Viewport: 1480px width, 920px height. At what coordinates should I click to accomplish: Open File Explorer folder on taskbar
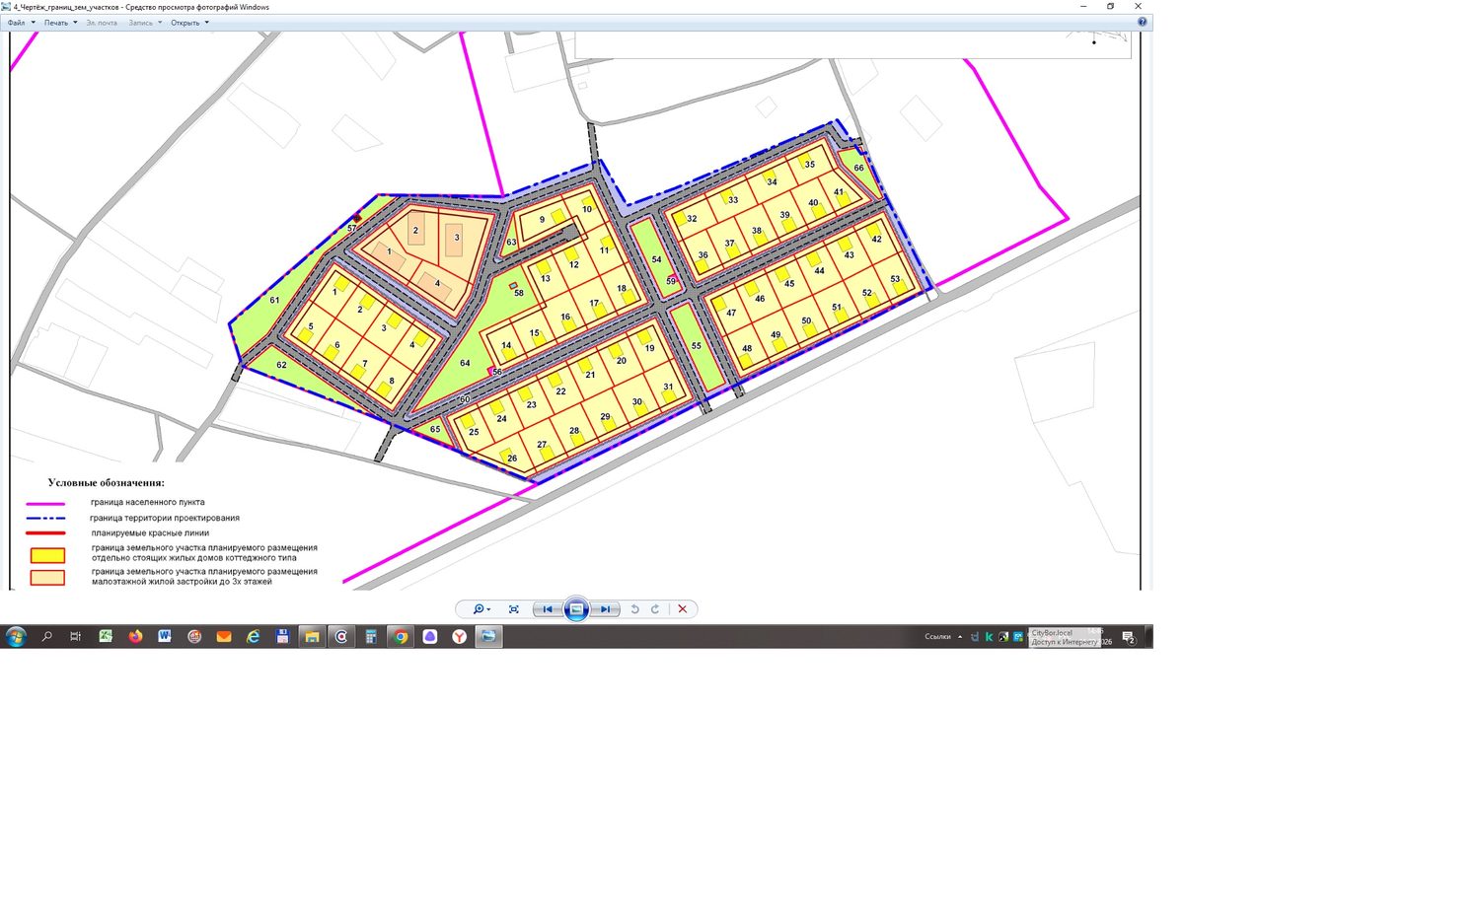(312, 637)
